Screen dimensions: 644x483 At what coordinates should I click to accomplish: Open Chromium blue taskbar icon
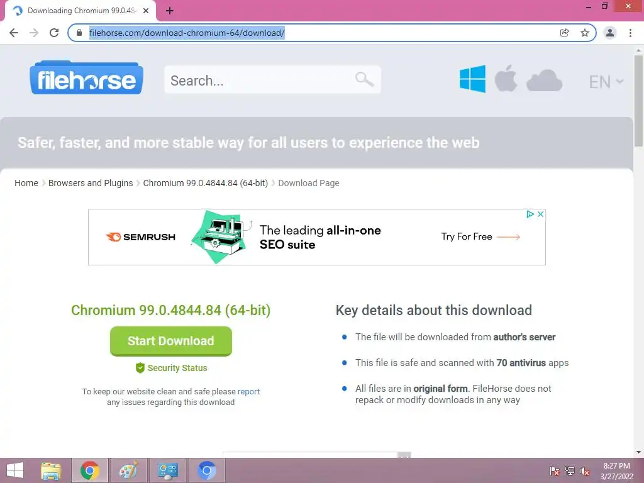pyautogui.click(x=206, y=470)
